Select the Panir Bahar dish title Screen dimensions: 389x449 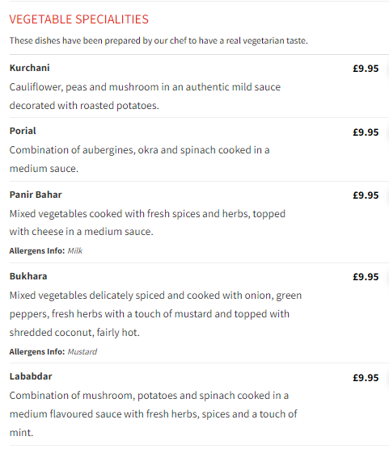[36, 195]
